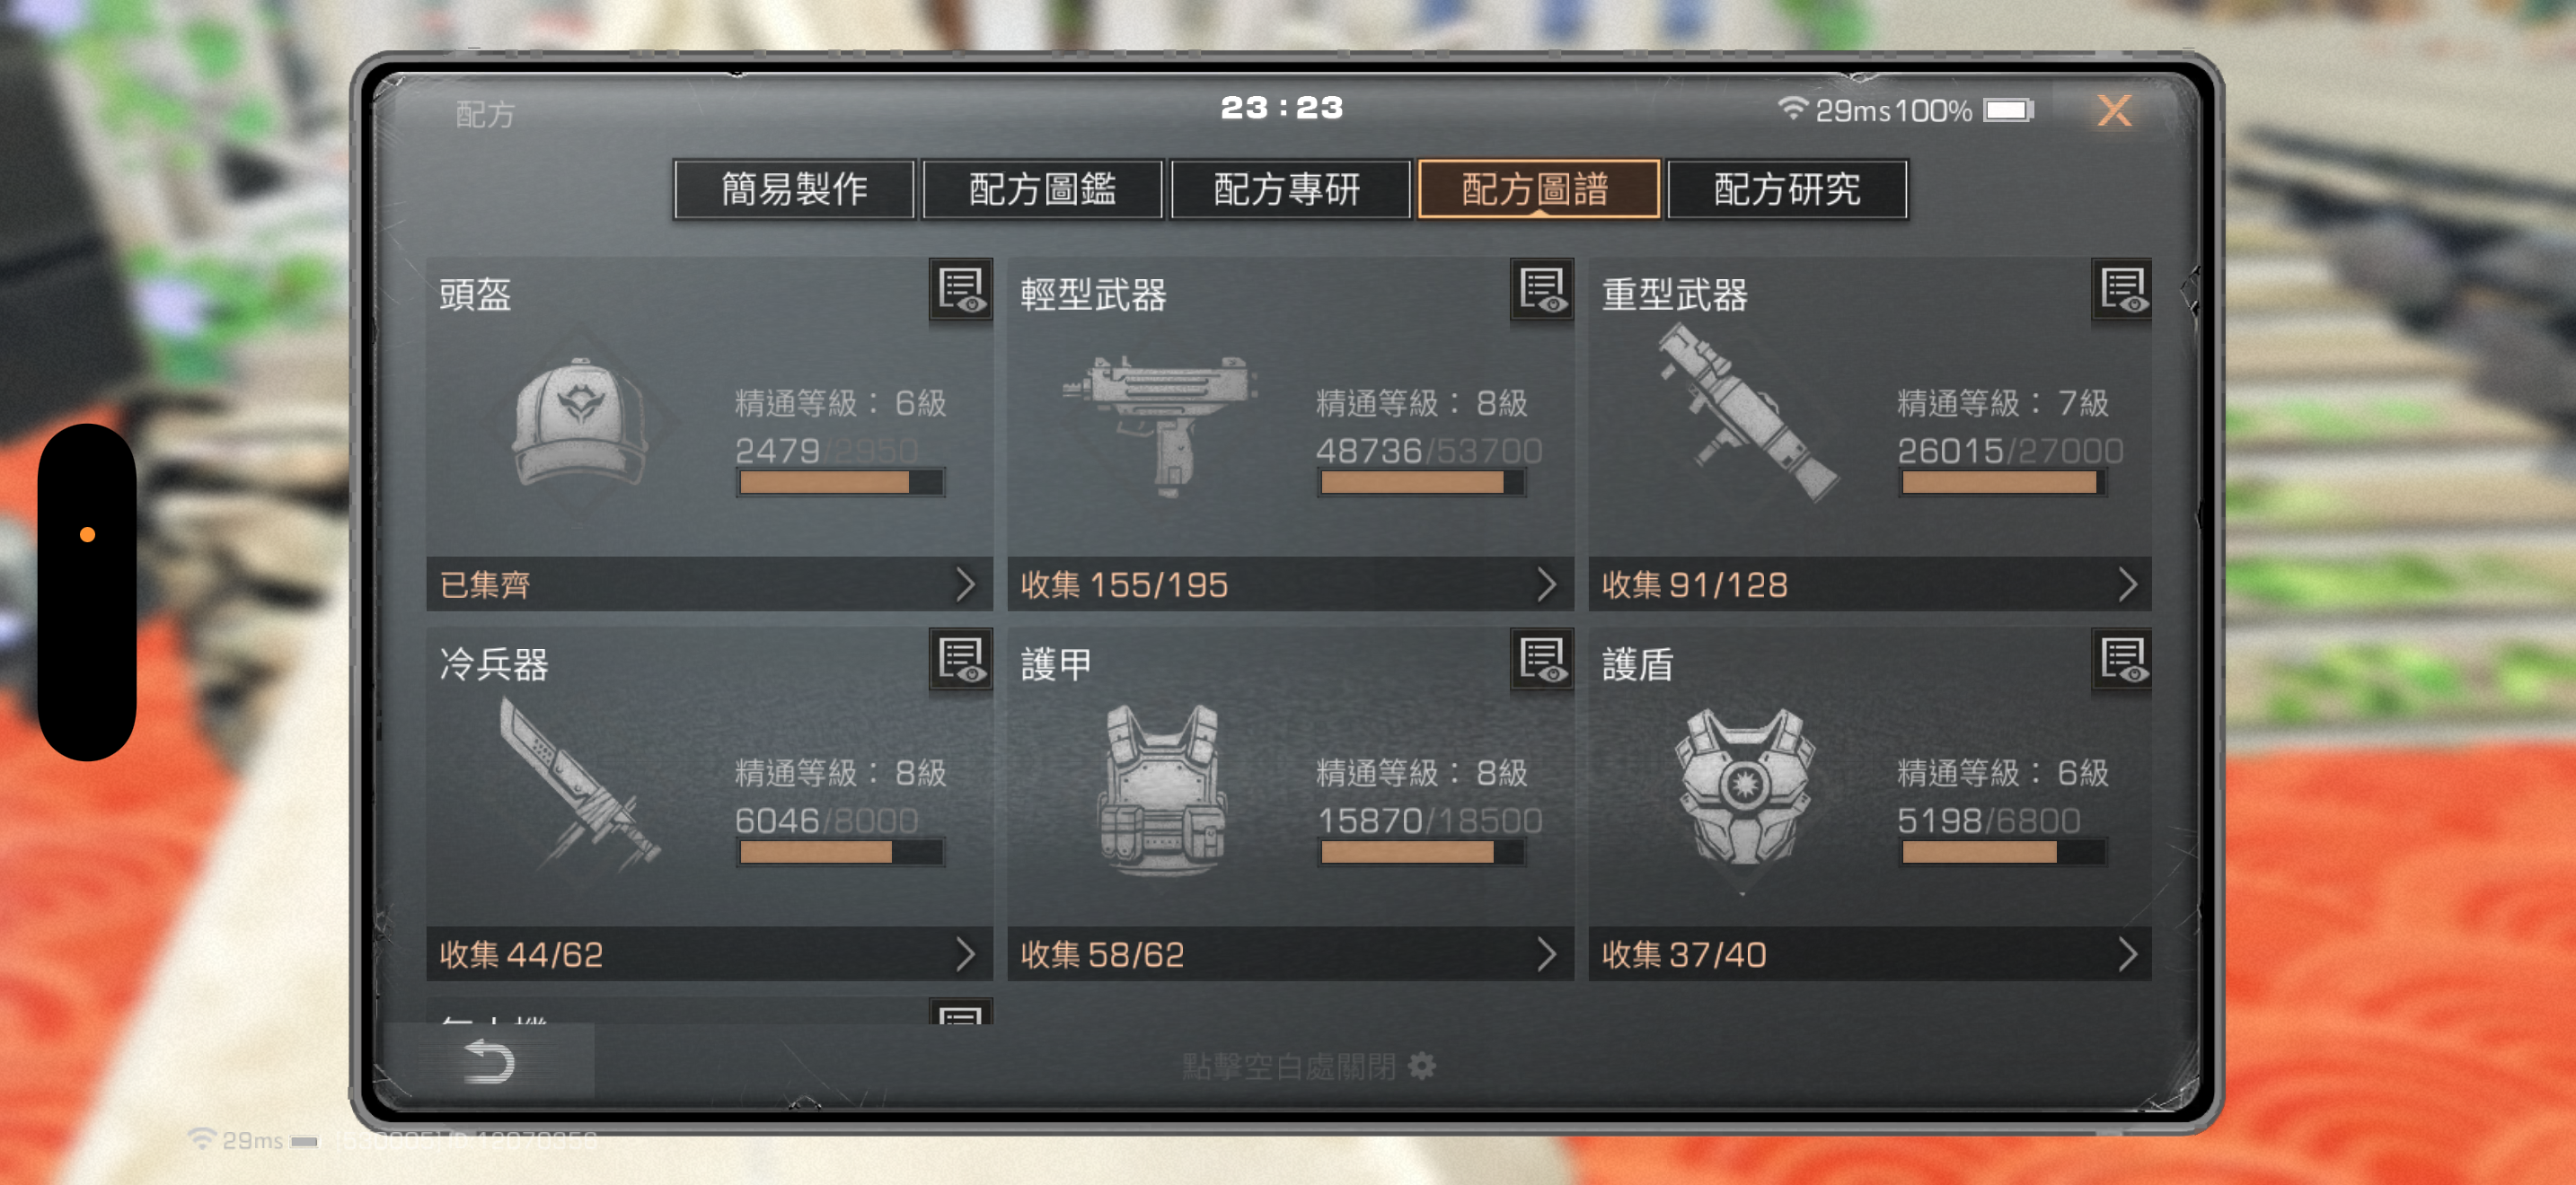This screenshot has height=1185, width=2576.
Task: Open the 收集 44/62 melee weapon collection
Action: 709,953
